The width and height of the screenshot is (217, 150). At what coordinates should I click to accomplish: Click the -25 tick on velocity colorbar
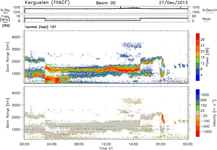[x=204, y=116]
